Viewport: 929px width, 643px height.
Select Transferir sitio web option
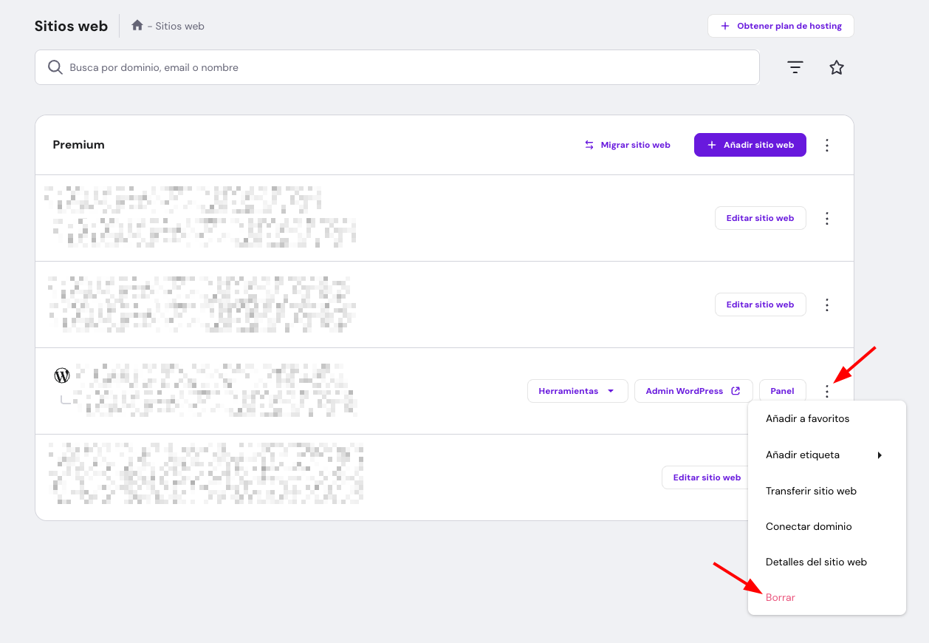coord(811,491)
